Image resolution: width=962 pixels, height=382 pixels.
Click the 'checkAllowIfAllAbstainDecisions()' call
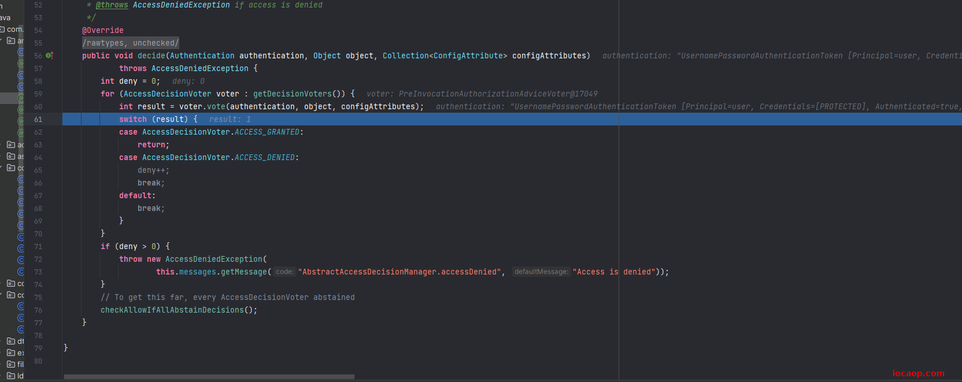click(x=177, y=310)
